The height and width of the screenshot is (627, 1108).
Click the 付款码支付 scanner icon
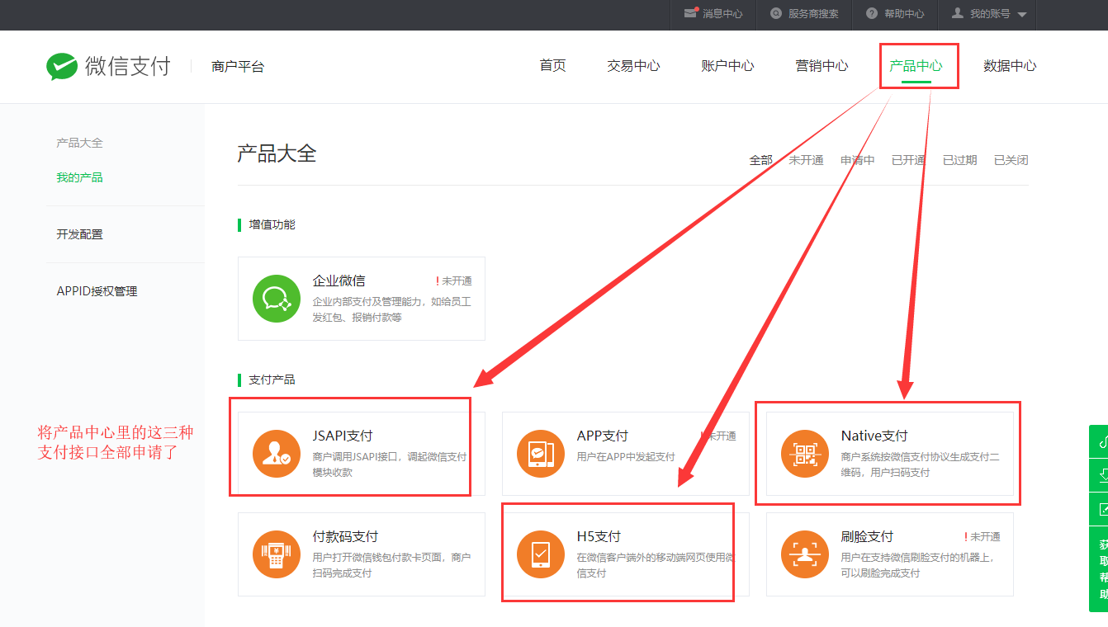pos(276,554)
